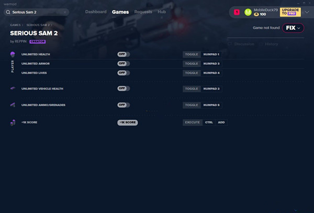The height and width of the screenshot is (213, 314).
Task: Click the weapon ammo category icon
Action: (13, 105)
